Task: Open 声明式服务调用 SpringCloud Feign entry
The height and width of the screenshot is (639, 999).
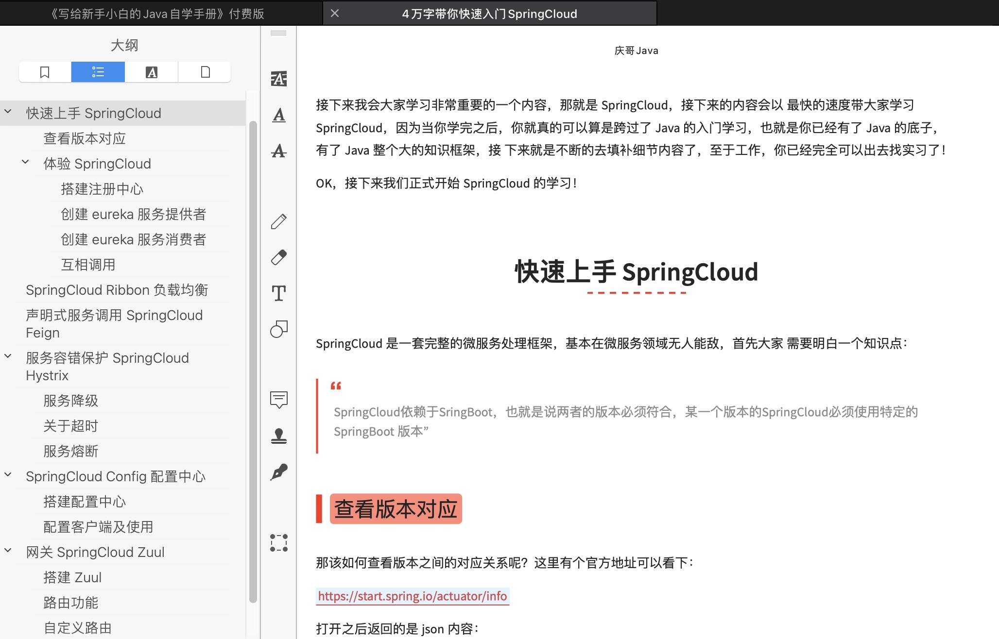Action: (x=114, y=324)
